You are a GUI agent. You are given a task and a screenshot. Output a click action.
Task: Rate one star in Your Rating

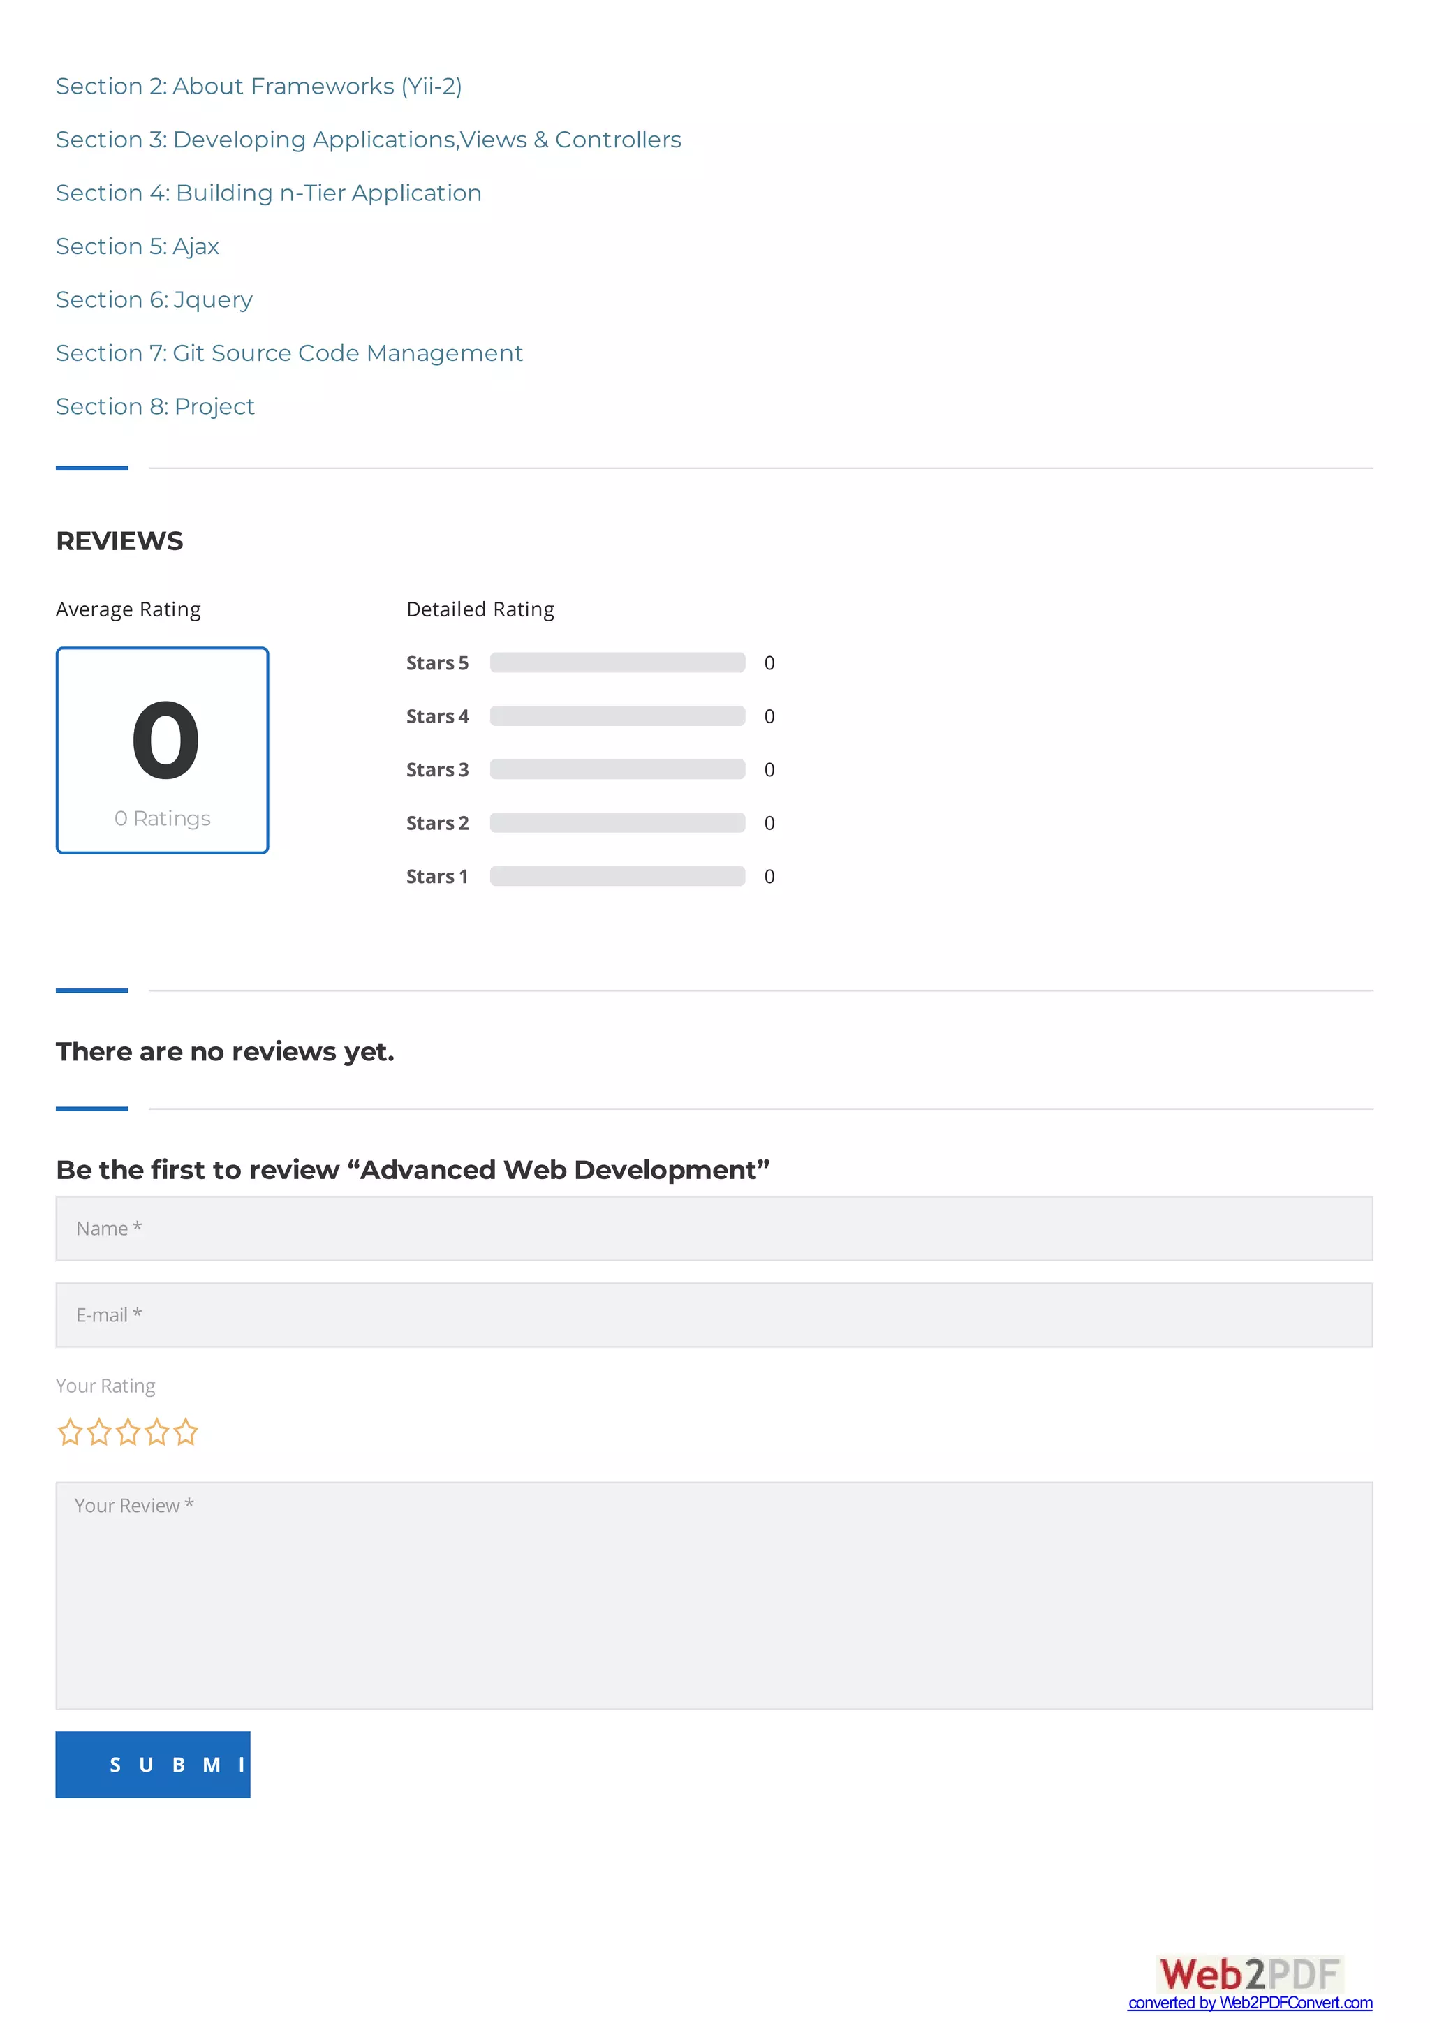[x=70, y=1432]
